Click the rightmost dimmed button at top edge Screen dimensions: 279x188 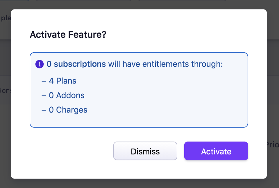click(182, 1)
